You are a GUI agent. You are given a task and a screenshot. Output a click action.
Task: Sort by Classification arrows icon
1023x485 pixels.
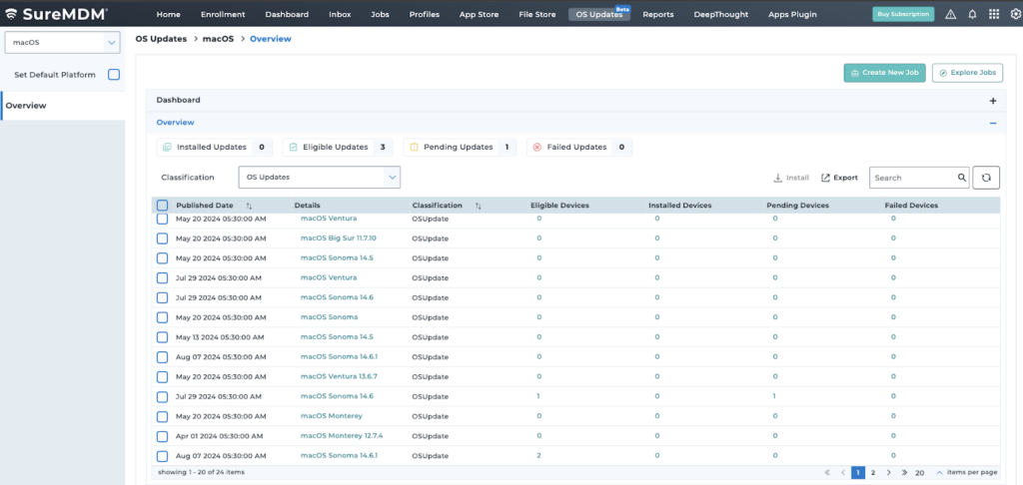click(479, 206)
